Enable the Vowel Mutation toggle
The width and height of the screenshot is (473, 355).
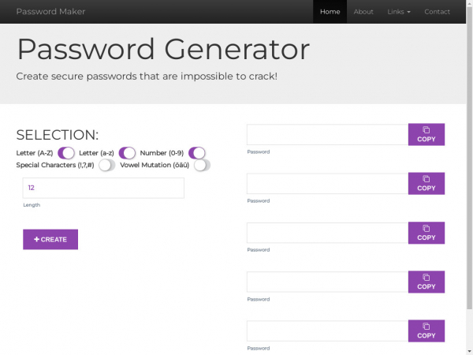(202, 165)
